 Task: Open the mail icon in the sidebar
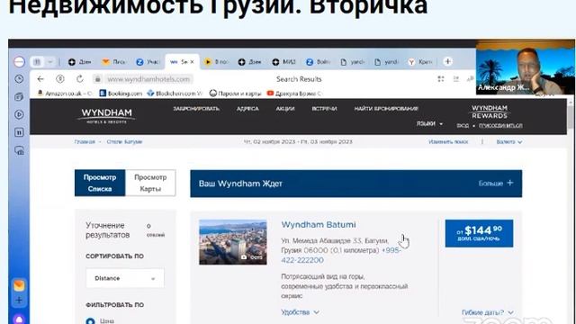(x=19, y=285)
